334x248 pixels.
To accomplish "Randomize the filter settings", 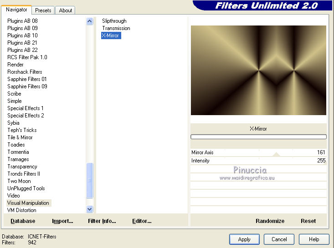I will [270, 221].
